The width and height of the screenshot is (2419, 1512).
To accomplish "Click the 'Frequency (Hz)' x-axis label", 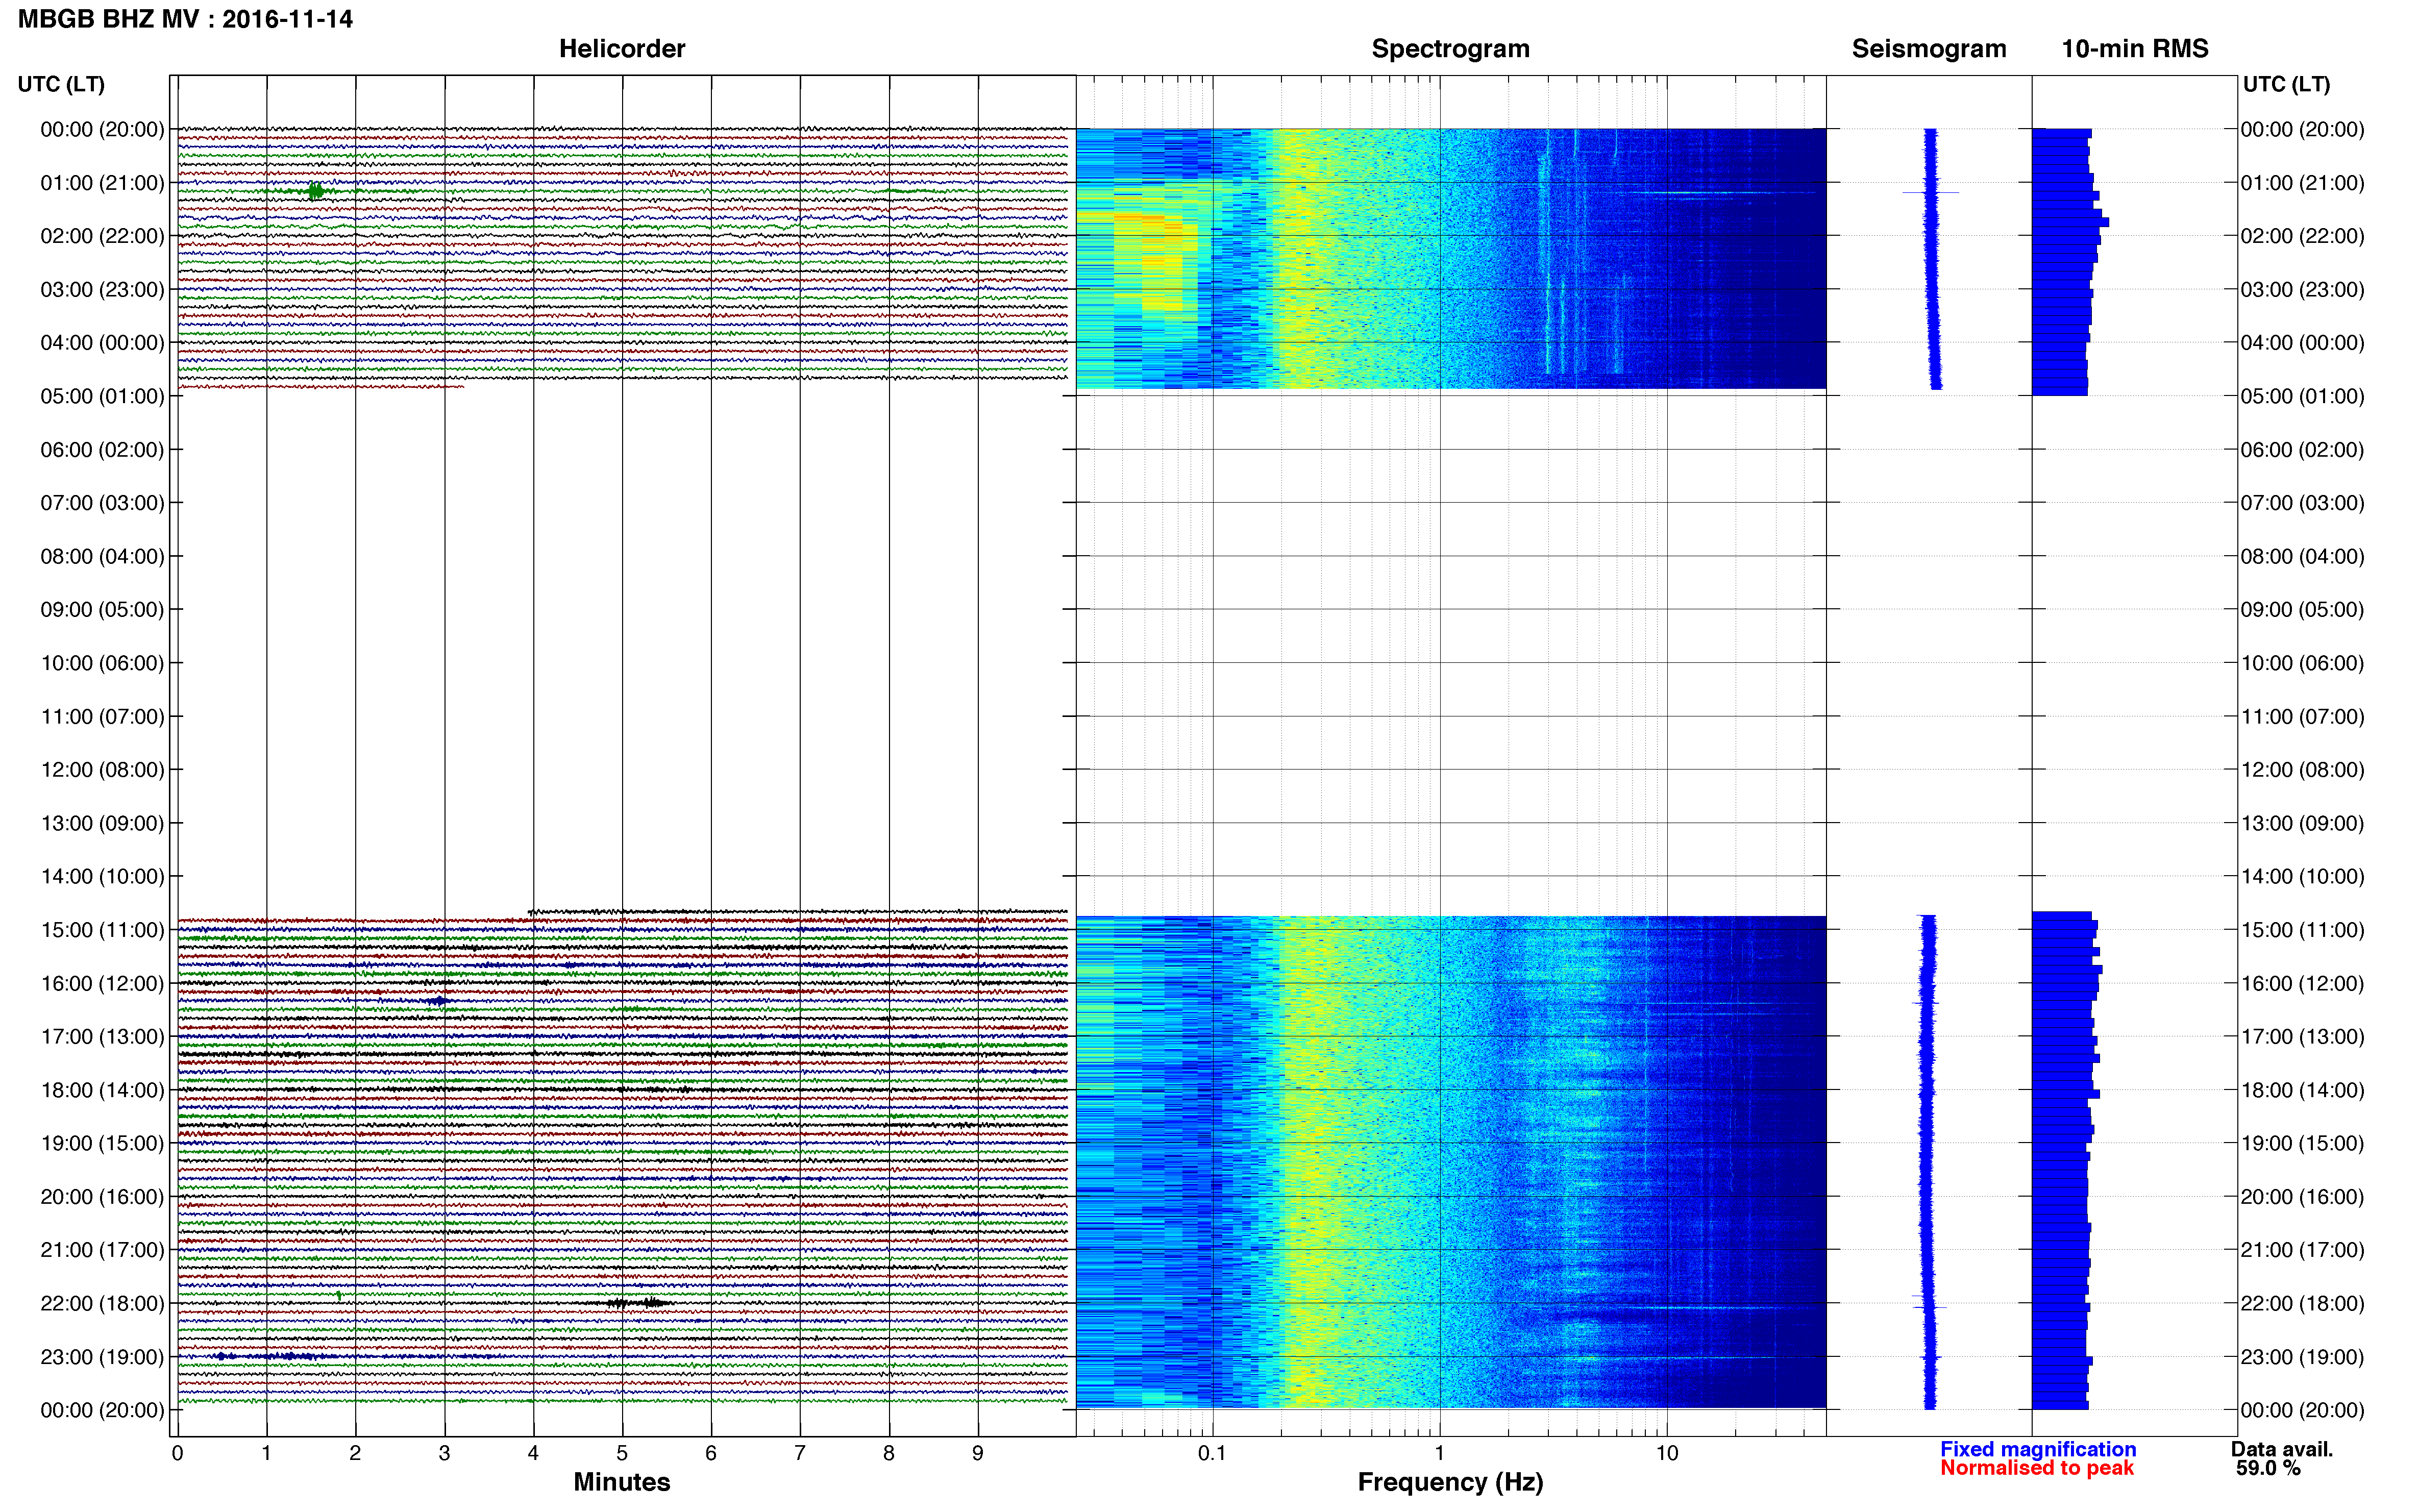I will [x=1450, y=1482].
